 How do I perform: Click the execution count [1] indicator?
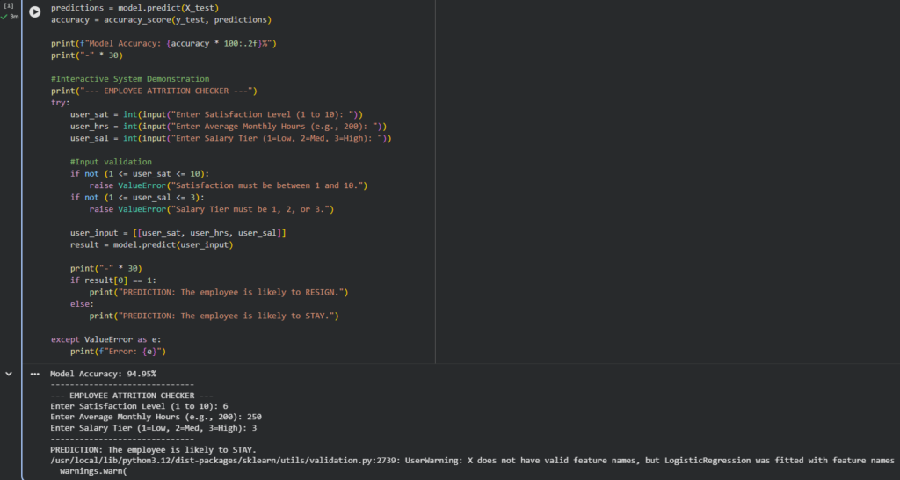click(8, 6)
